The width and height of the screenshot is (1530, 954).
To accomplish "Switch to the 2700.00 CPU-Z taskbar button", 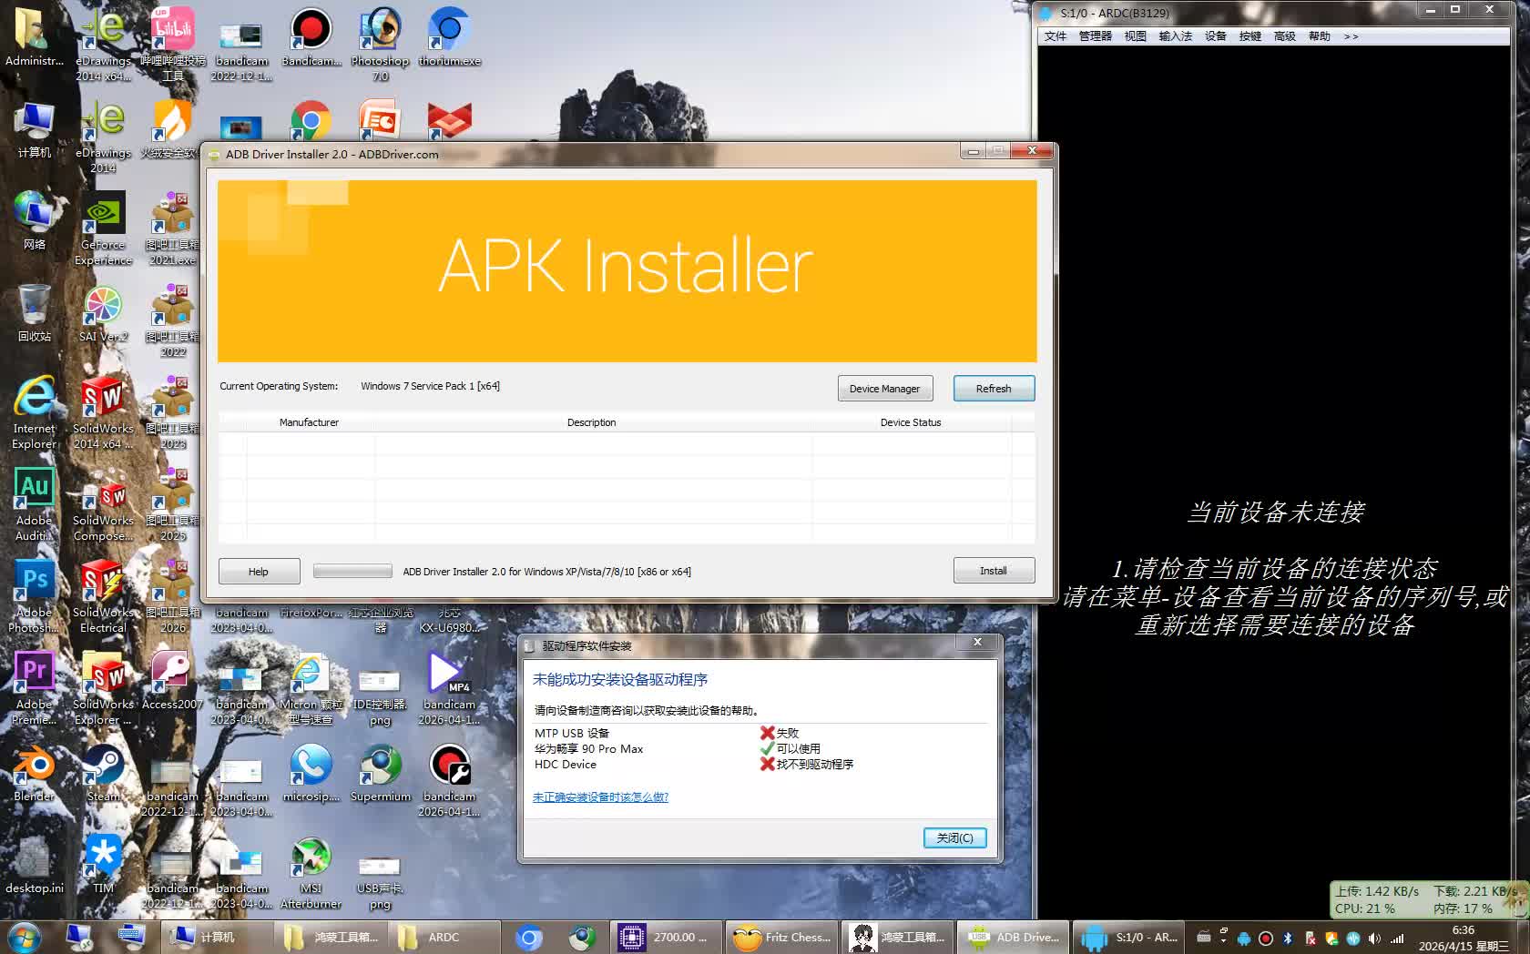I will [x=667, y=937].
